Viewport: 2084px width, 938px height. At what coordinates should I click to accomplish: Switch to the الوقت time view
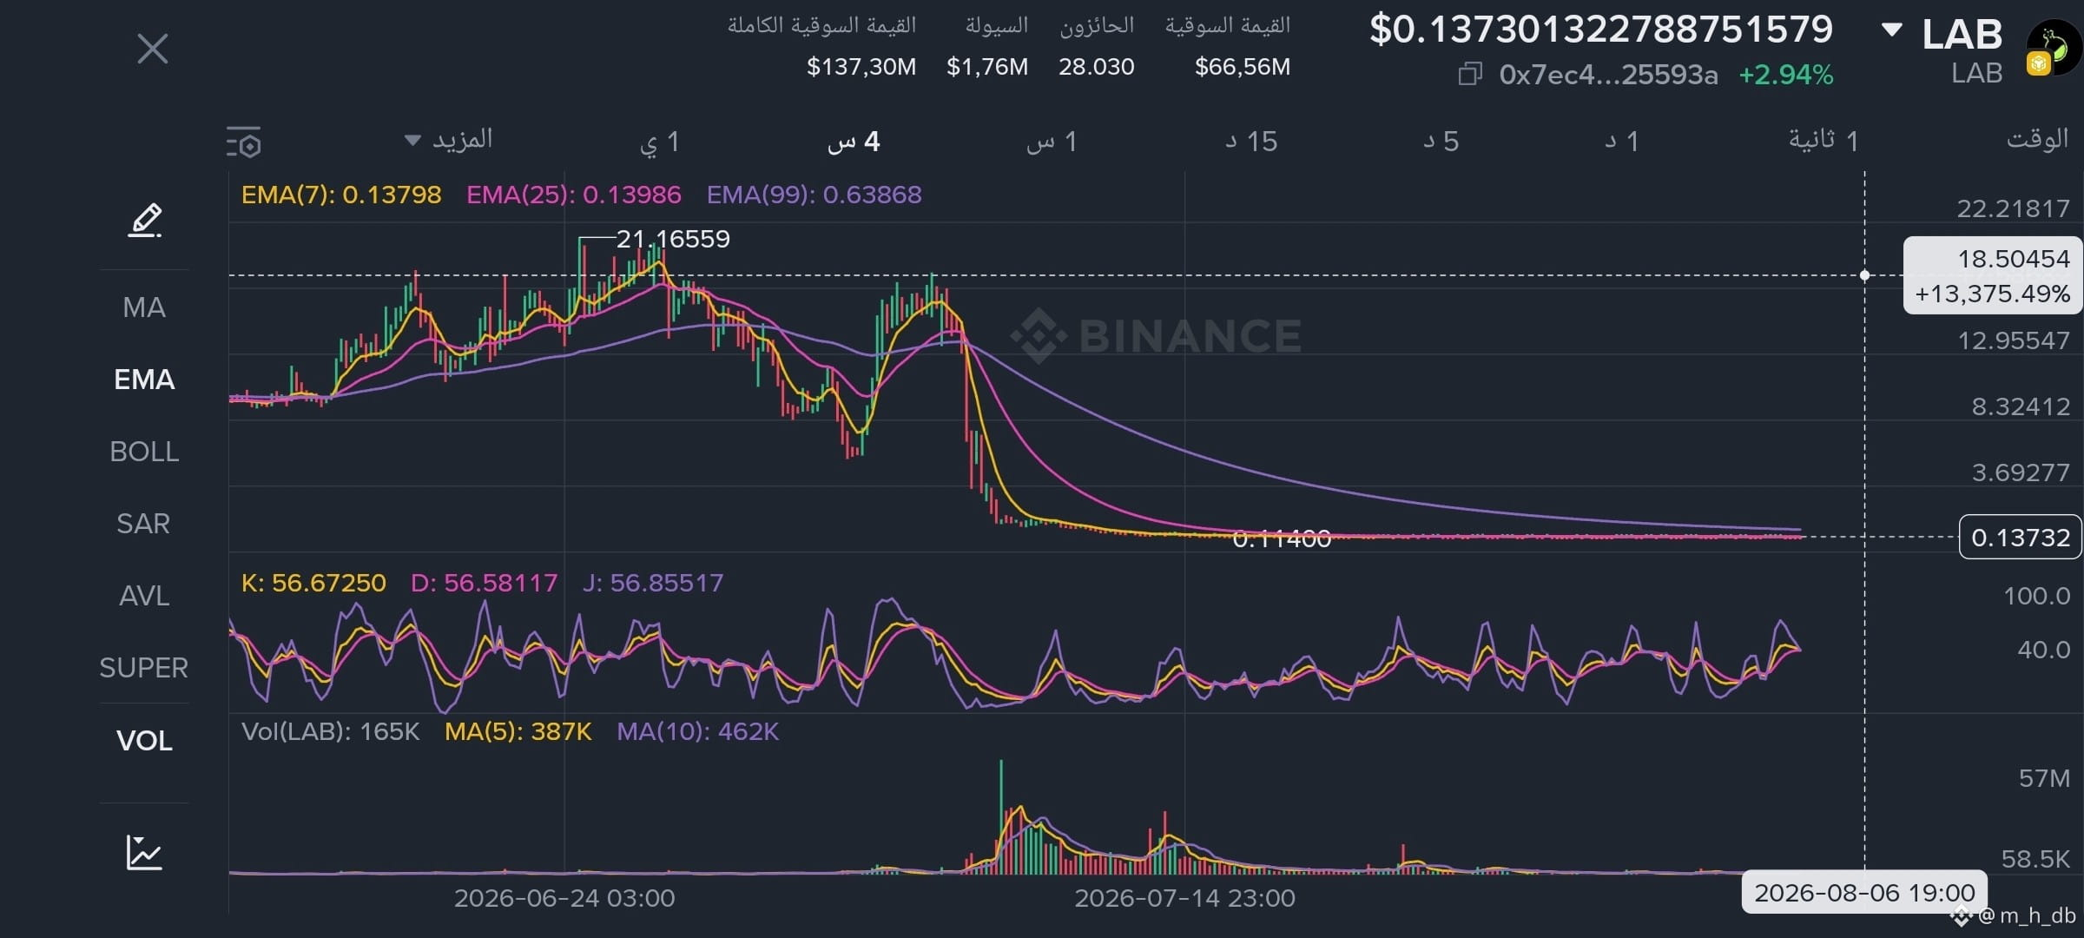point(2037,139)
